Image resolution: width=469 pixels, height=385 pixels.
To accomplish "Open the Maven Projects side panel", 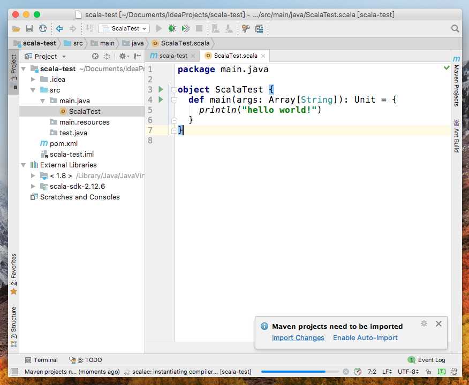I will point(456,81).
